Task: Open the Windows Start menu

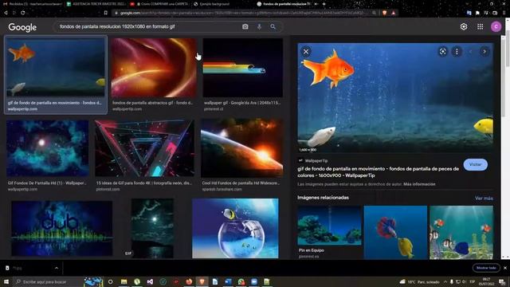Action: point(6,281)
